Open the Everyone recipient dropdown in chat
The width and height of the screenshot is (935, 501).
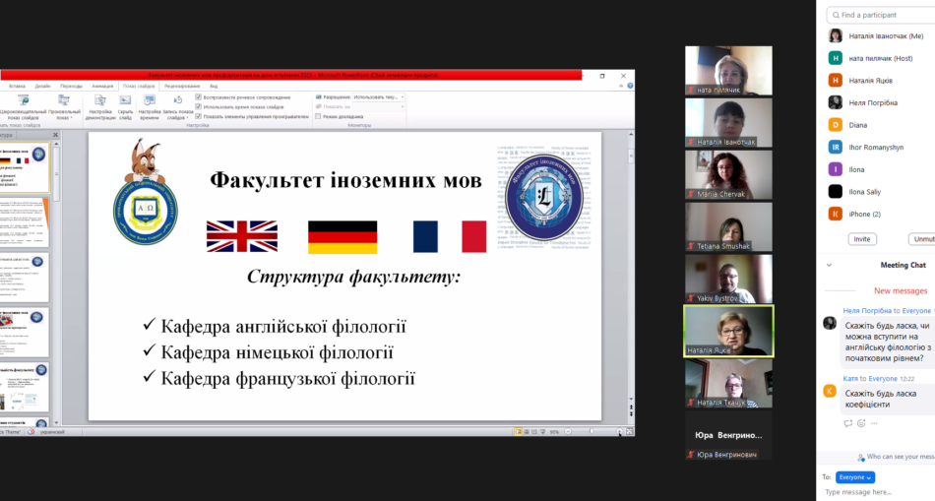855,476
